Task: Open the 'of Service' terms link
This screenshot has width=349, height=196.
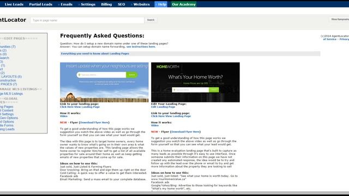Action: pos(329,39)
